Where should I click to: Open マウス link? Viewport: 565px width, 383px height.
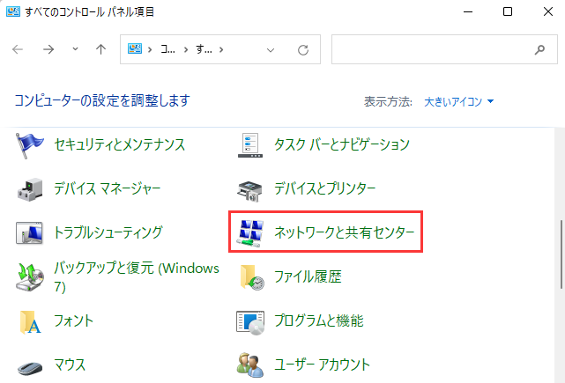(70, 365)
